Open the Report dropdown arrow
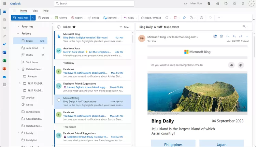The image size is (256, 147). coord(85,18)
